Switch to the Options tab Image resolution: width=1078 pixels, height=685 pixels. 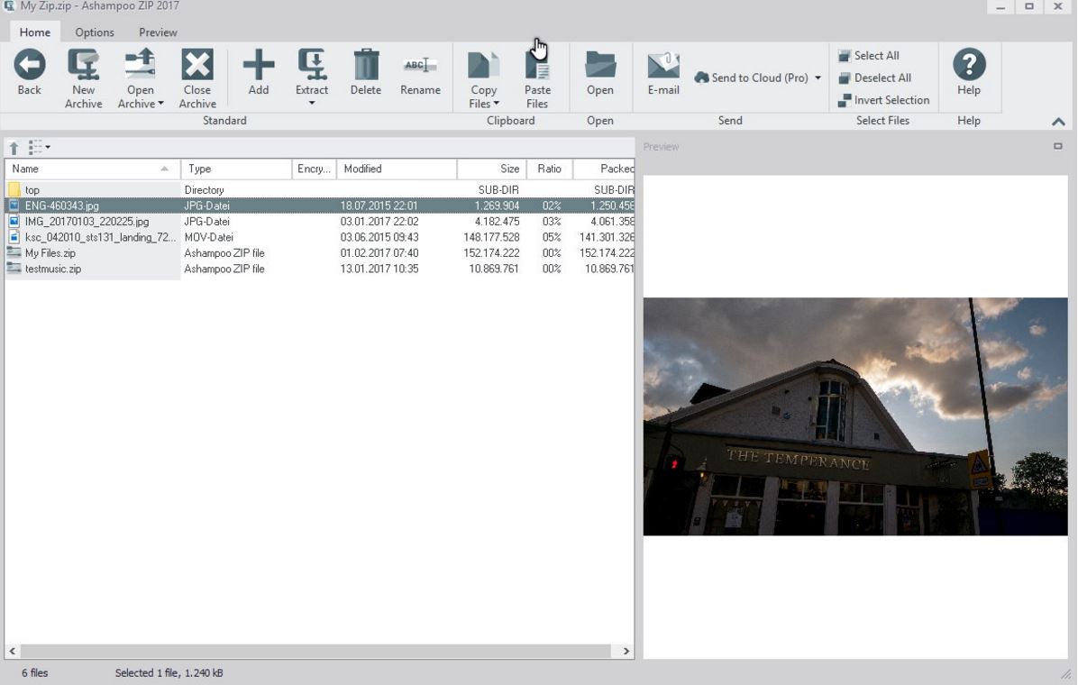95,32
